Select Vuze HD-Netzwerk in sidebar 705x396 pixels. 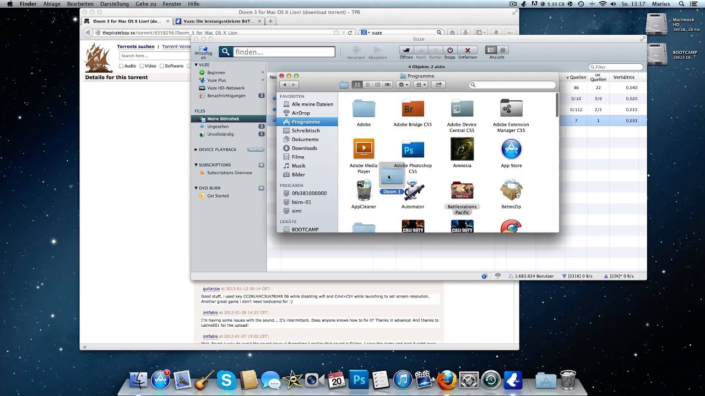pos(226,88)
